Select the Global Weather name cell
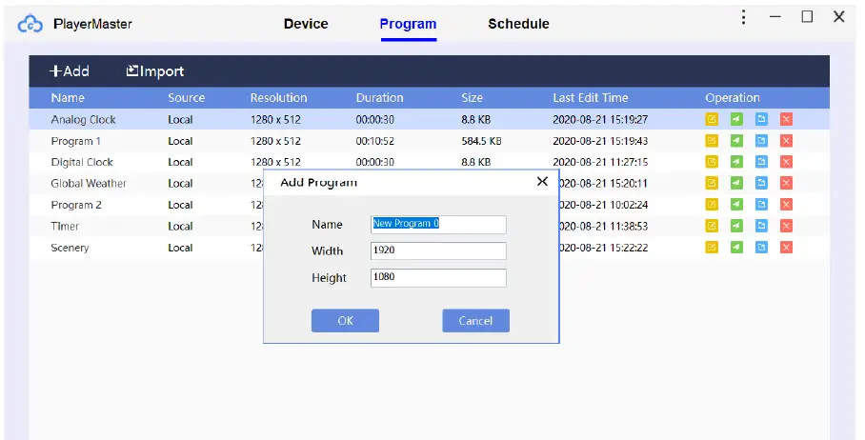 pos(89,184)
